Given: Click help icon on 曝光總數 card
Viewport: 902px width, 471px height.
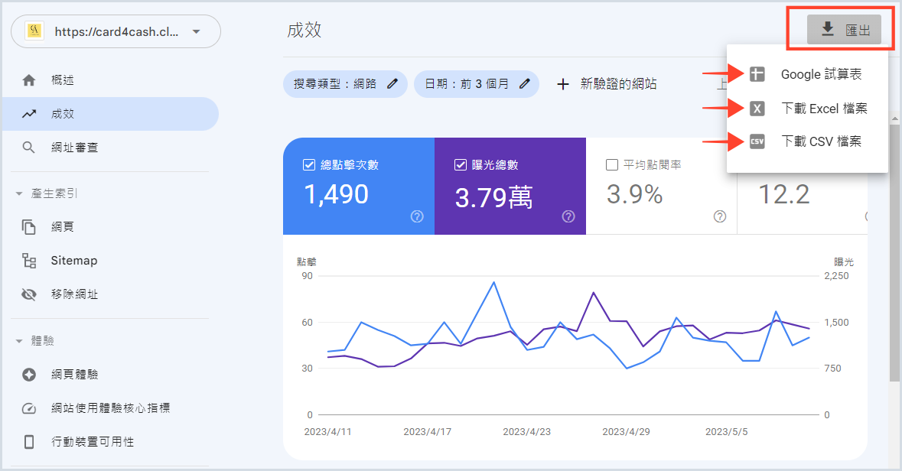Looking at the screenshot, I should (x=568, y=216).
